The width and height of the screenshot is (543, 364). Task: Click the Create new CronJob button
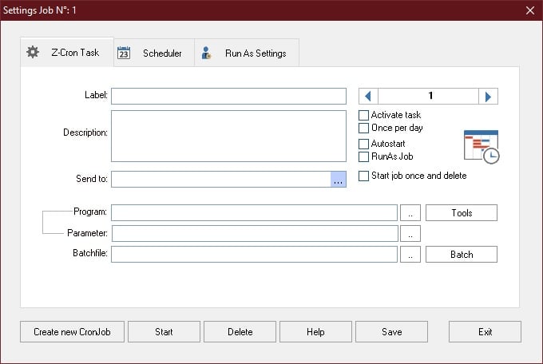click(x=72, y=332)
